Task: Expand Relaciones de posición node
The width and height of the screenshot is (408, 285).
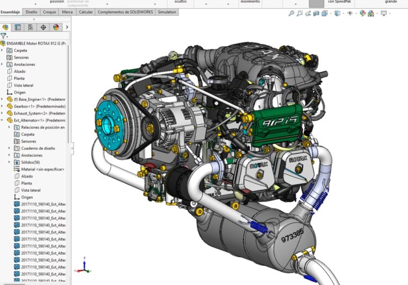Action: coord(9,127)
